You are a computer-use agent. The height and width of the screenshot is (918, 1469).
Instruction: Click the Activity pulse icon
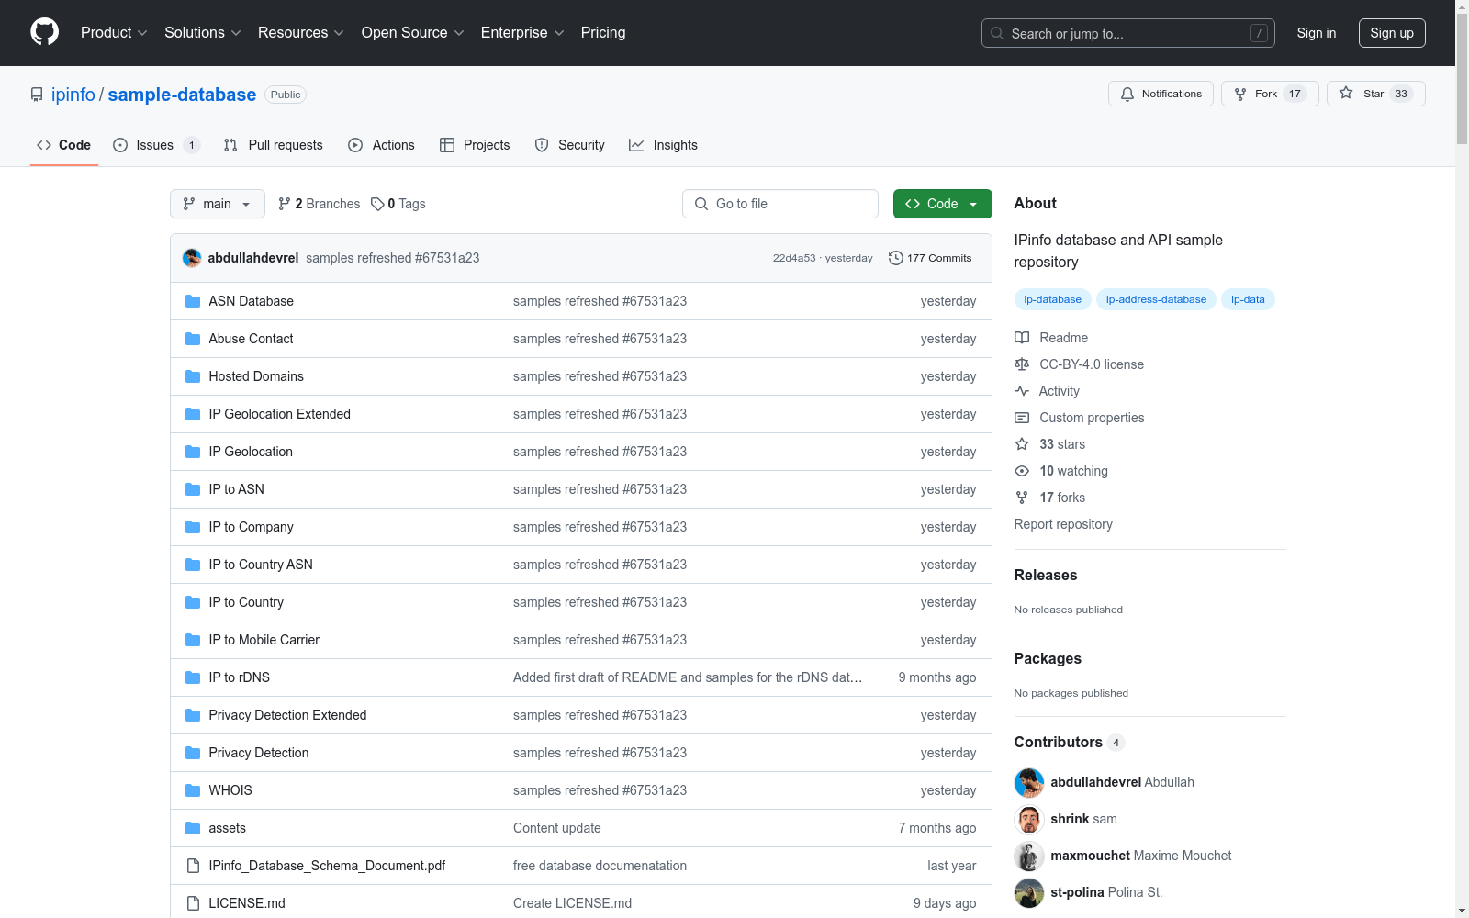point(1022,391)
